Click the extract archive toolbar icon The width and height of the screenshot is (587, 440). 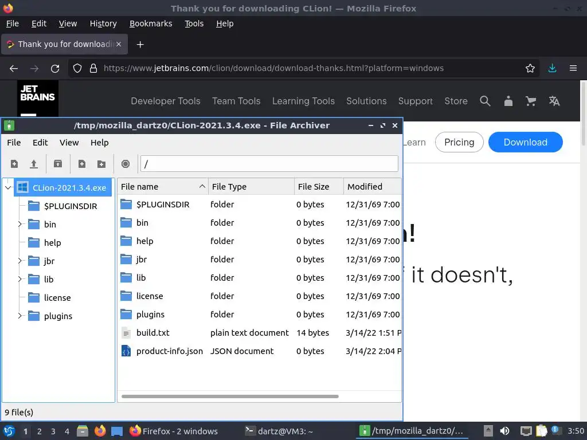58,164
